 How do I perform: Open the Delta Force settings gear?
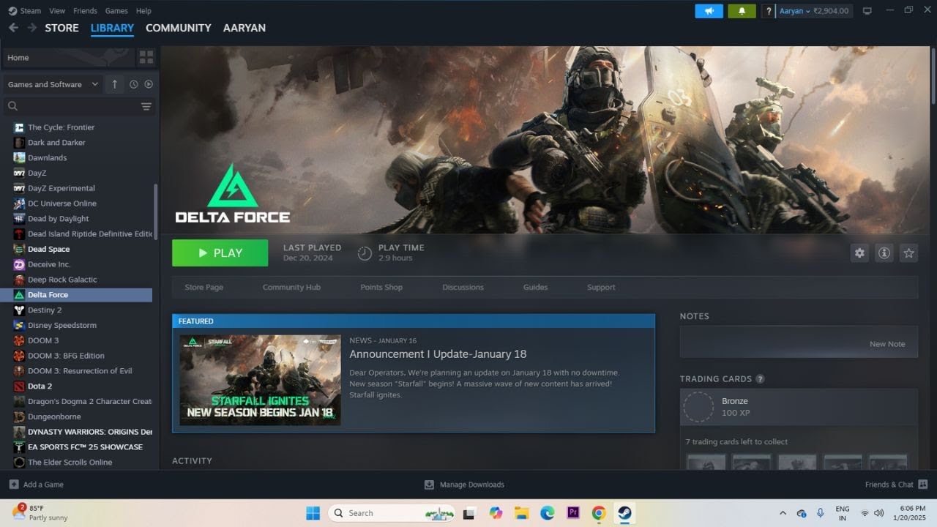pos(859,253)
